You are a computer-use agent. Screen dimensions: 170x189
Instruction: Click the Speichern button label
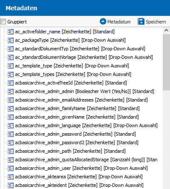[156, 22]
